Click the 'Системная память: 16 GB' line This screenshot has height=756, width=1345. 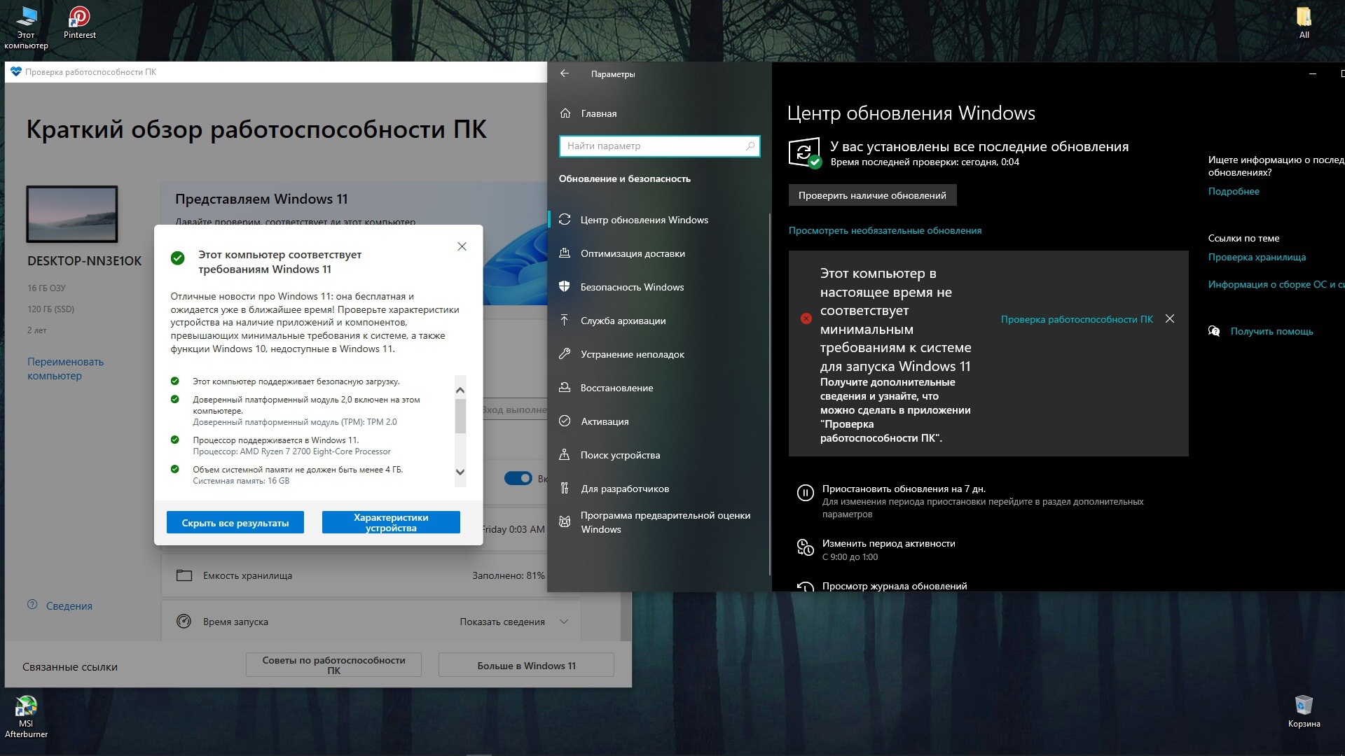pos(241,481)
